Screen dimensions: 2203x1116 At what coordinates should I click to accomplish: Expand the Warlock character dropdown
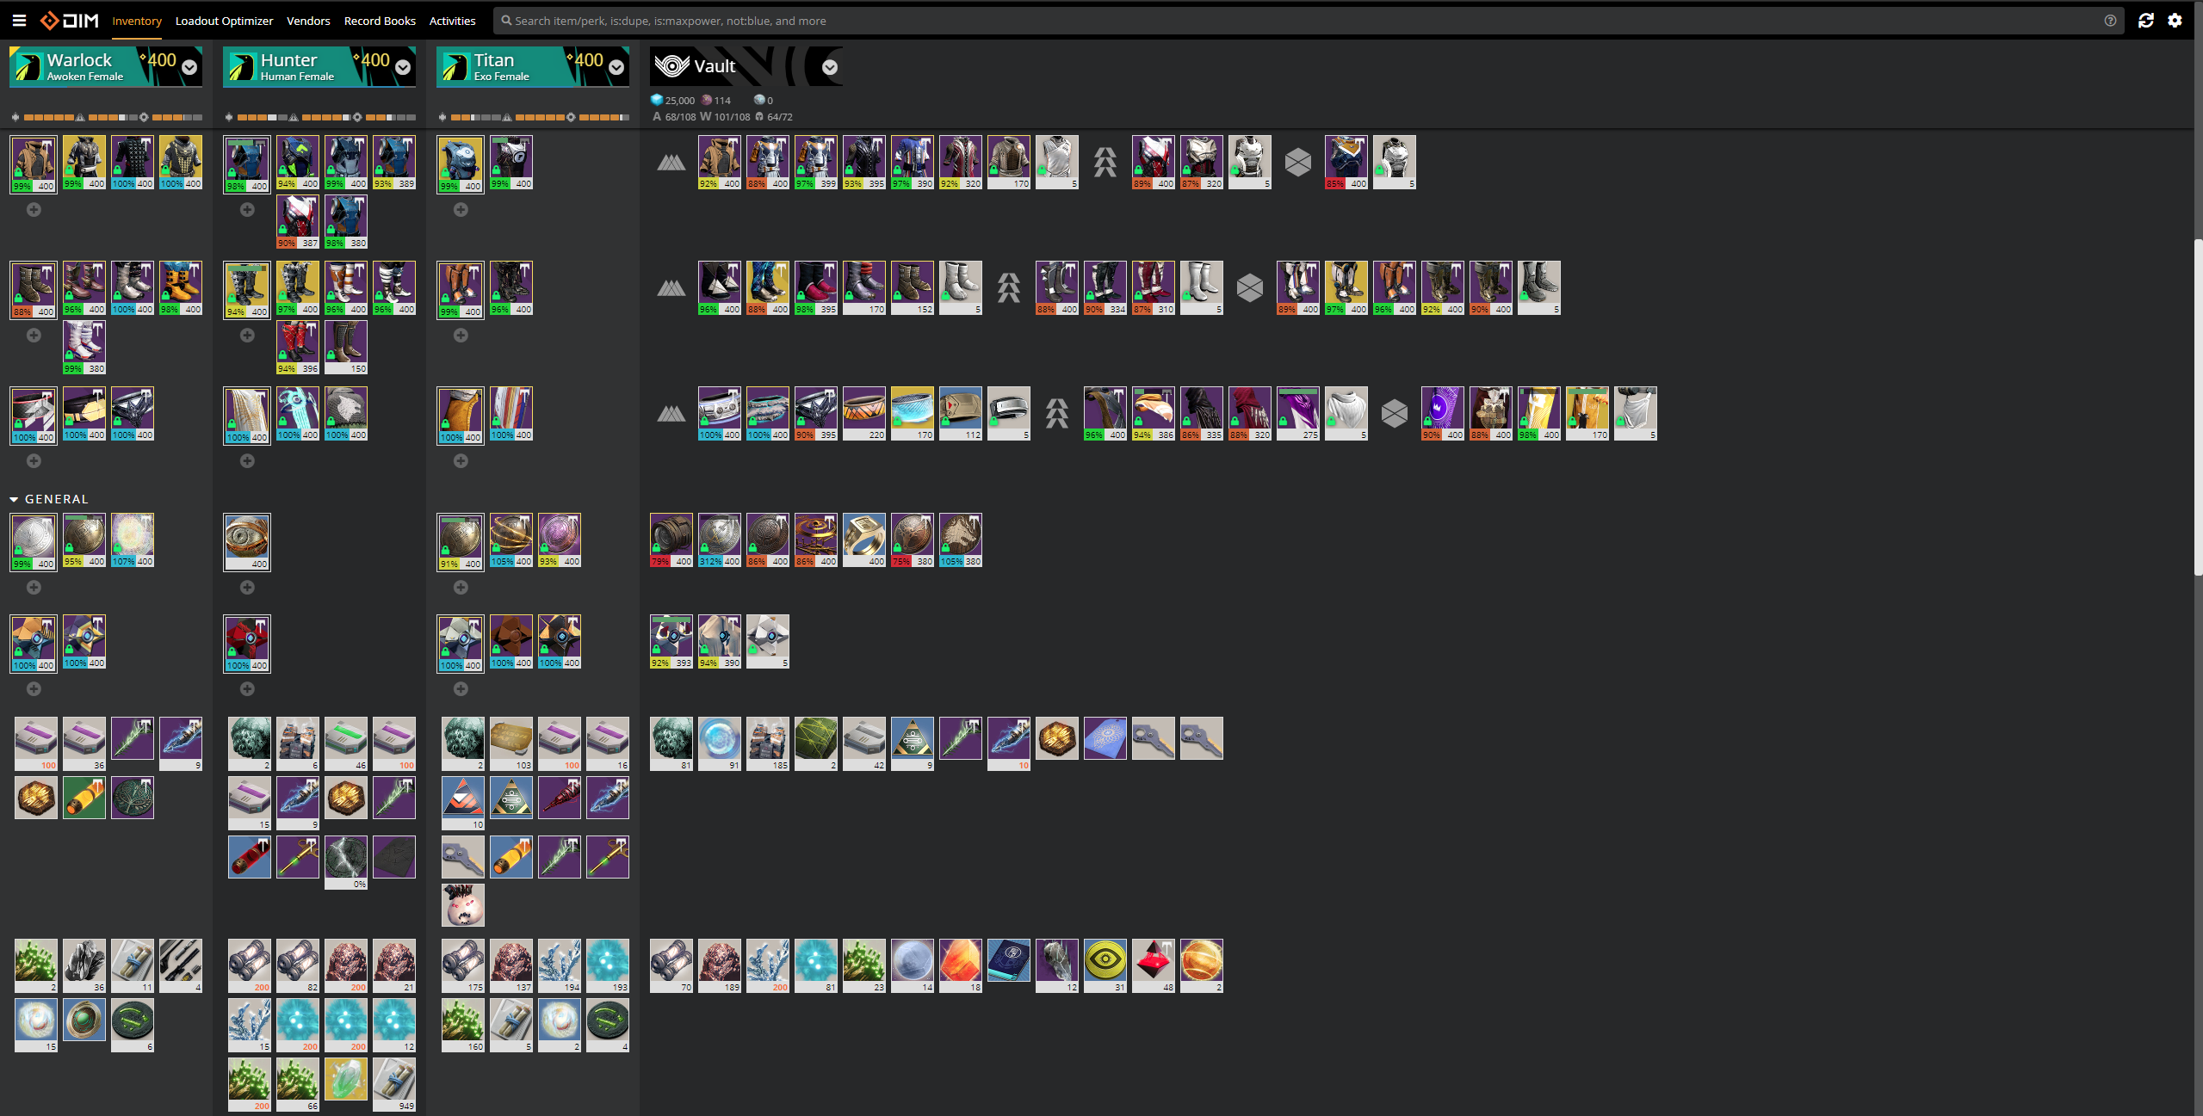coord(189,67)
